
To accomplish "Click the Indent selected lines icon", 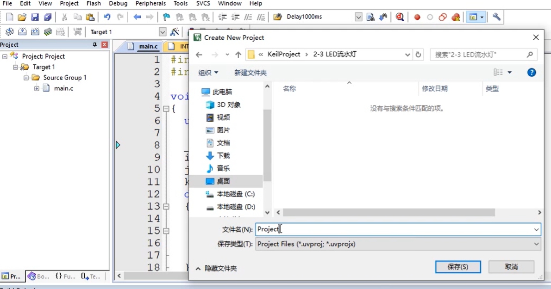I will tap(222, 17).
